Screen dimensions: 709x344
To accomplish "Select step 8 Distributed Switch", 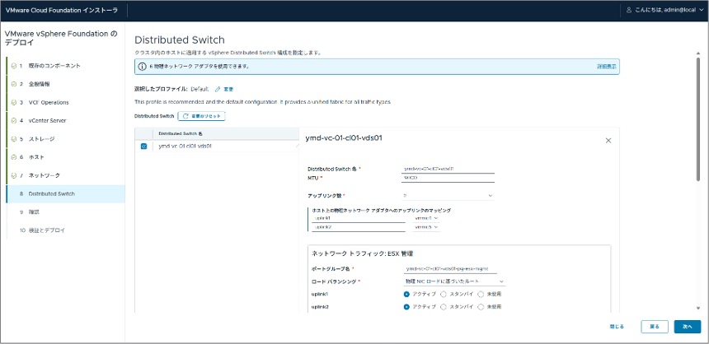I will [66, 193].
